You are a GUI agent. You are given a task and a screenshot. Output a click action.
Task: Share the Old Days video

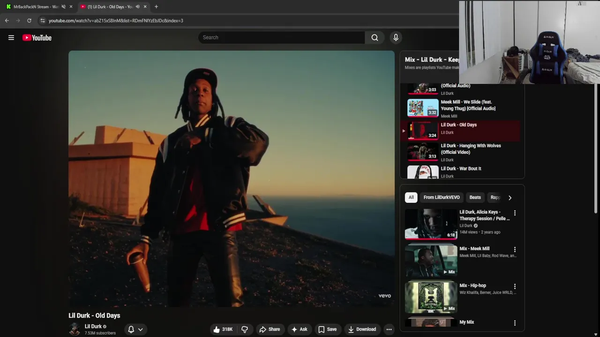pos(270,330)
